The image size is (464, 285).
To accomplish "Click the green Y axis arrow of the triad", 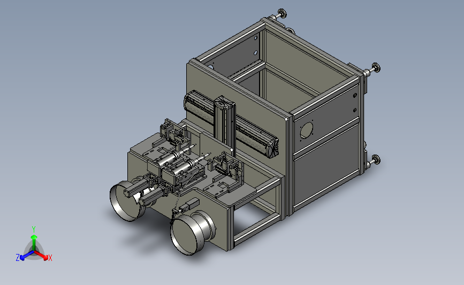I will pos(34,242).
